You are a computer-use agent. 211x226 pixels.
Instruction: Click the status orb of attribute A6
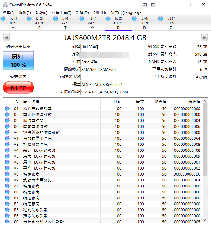[x=7, y=162]
